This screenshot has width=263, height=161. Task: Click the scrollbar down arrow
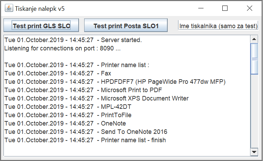coord(254,152)
